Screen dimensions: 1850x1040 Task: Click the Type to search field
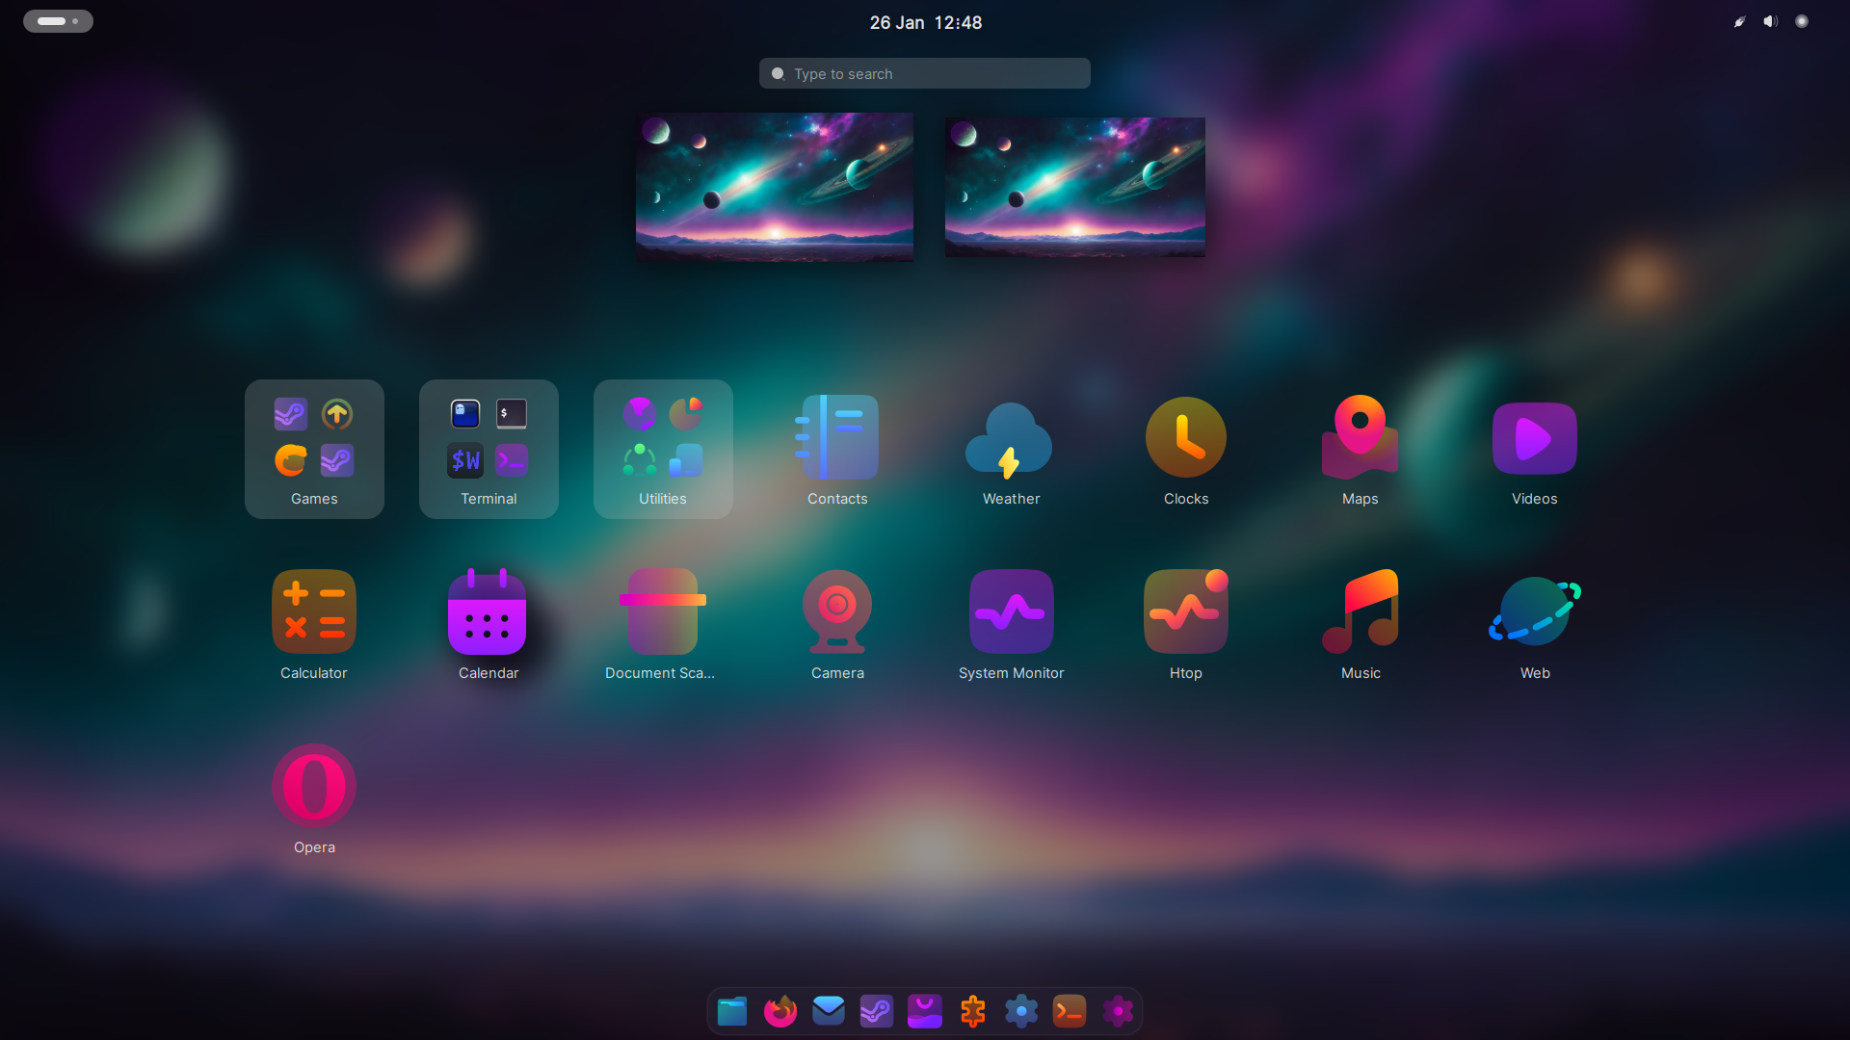point(925,74)
